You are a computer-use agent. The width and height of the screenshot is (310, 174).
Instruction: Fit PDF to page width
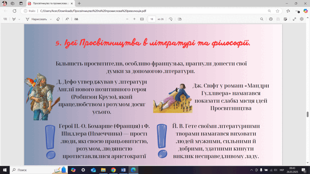click(142, 19)
